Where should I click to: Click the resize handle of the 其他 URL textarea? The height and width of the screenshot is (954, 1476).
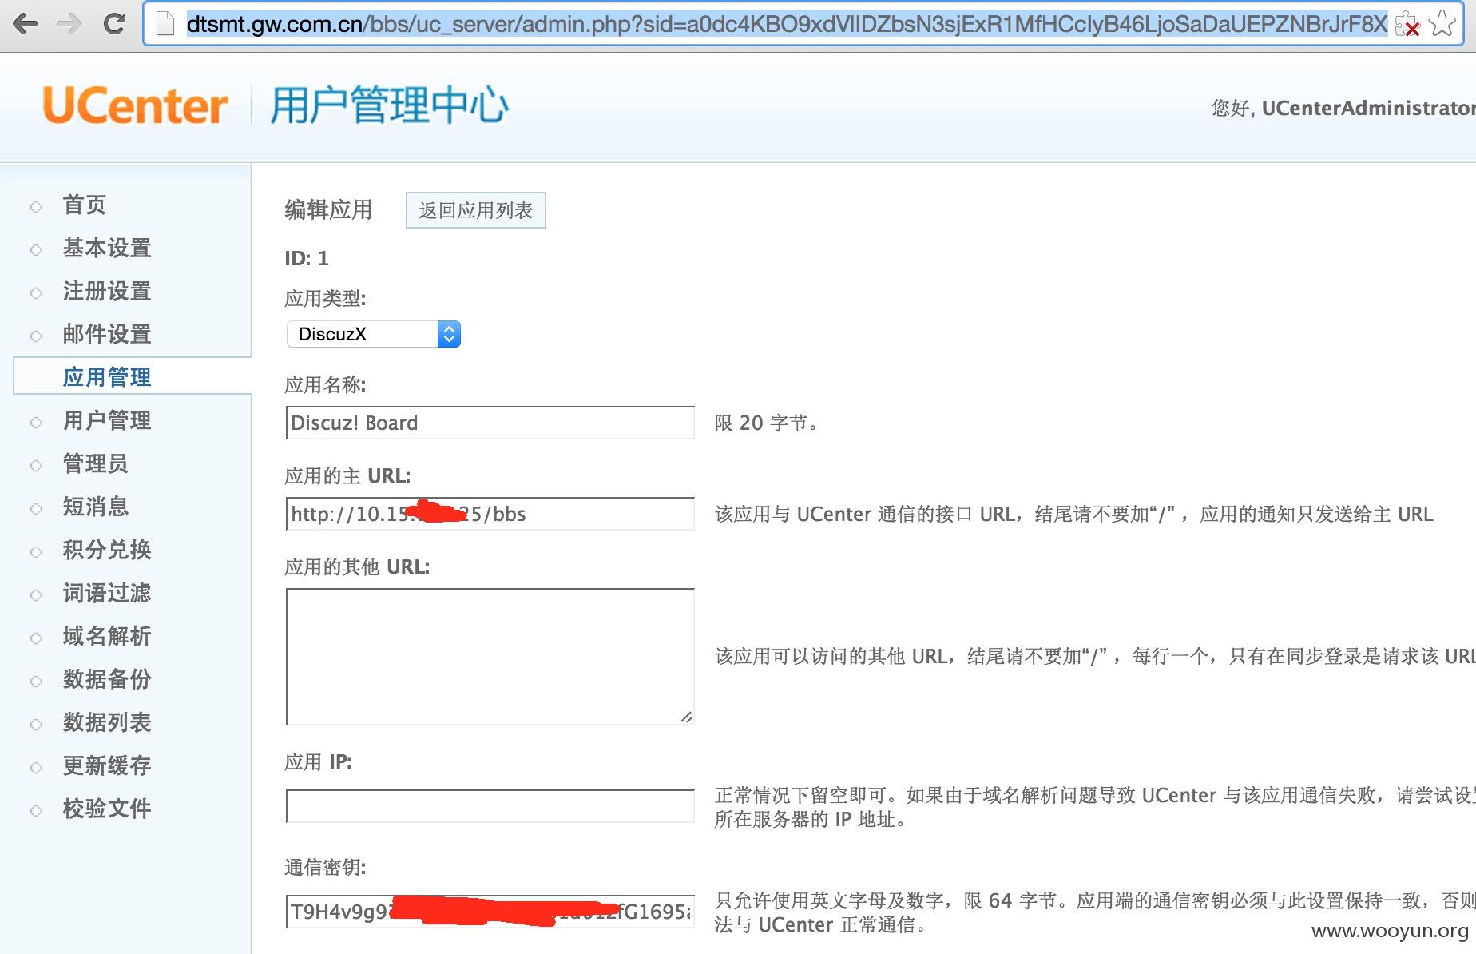(x=686, y=717)
